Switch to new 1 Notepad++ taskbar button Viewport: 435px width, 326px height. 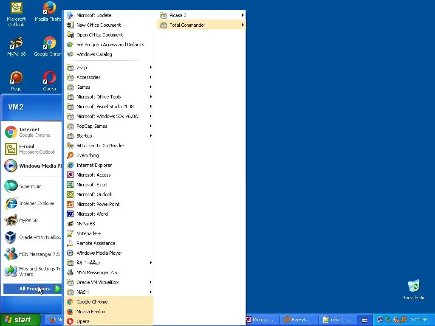click(338, 320)
